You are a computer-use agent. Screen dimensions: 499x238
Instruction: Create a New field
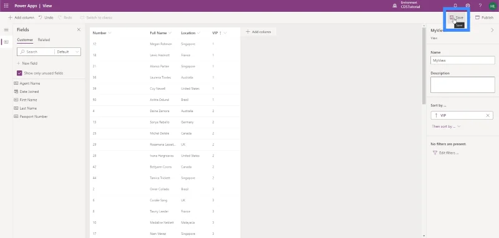click(27, 63)
